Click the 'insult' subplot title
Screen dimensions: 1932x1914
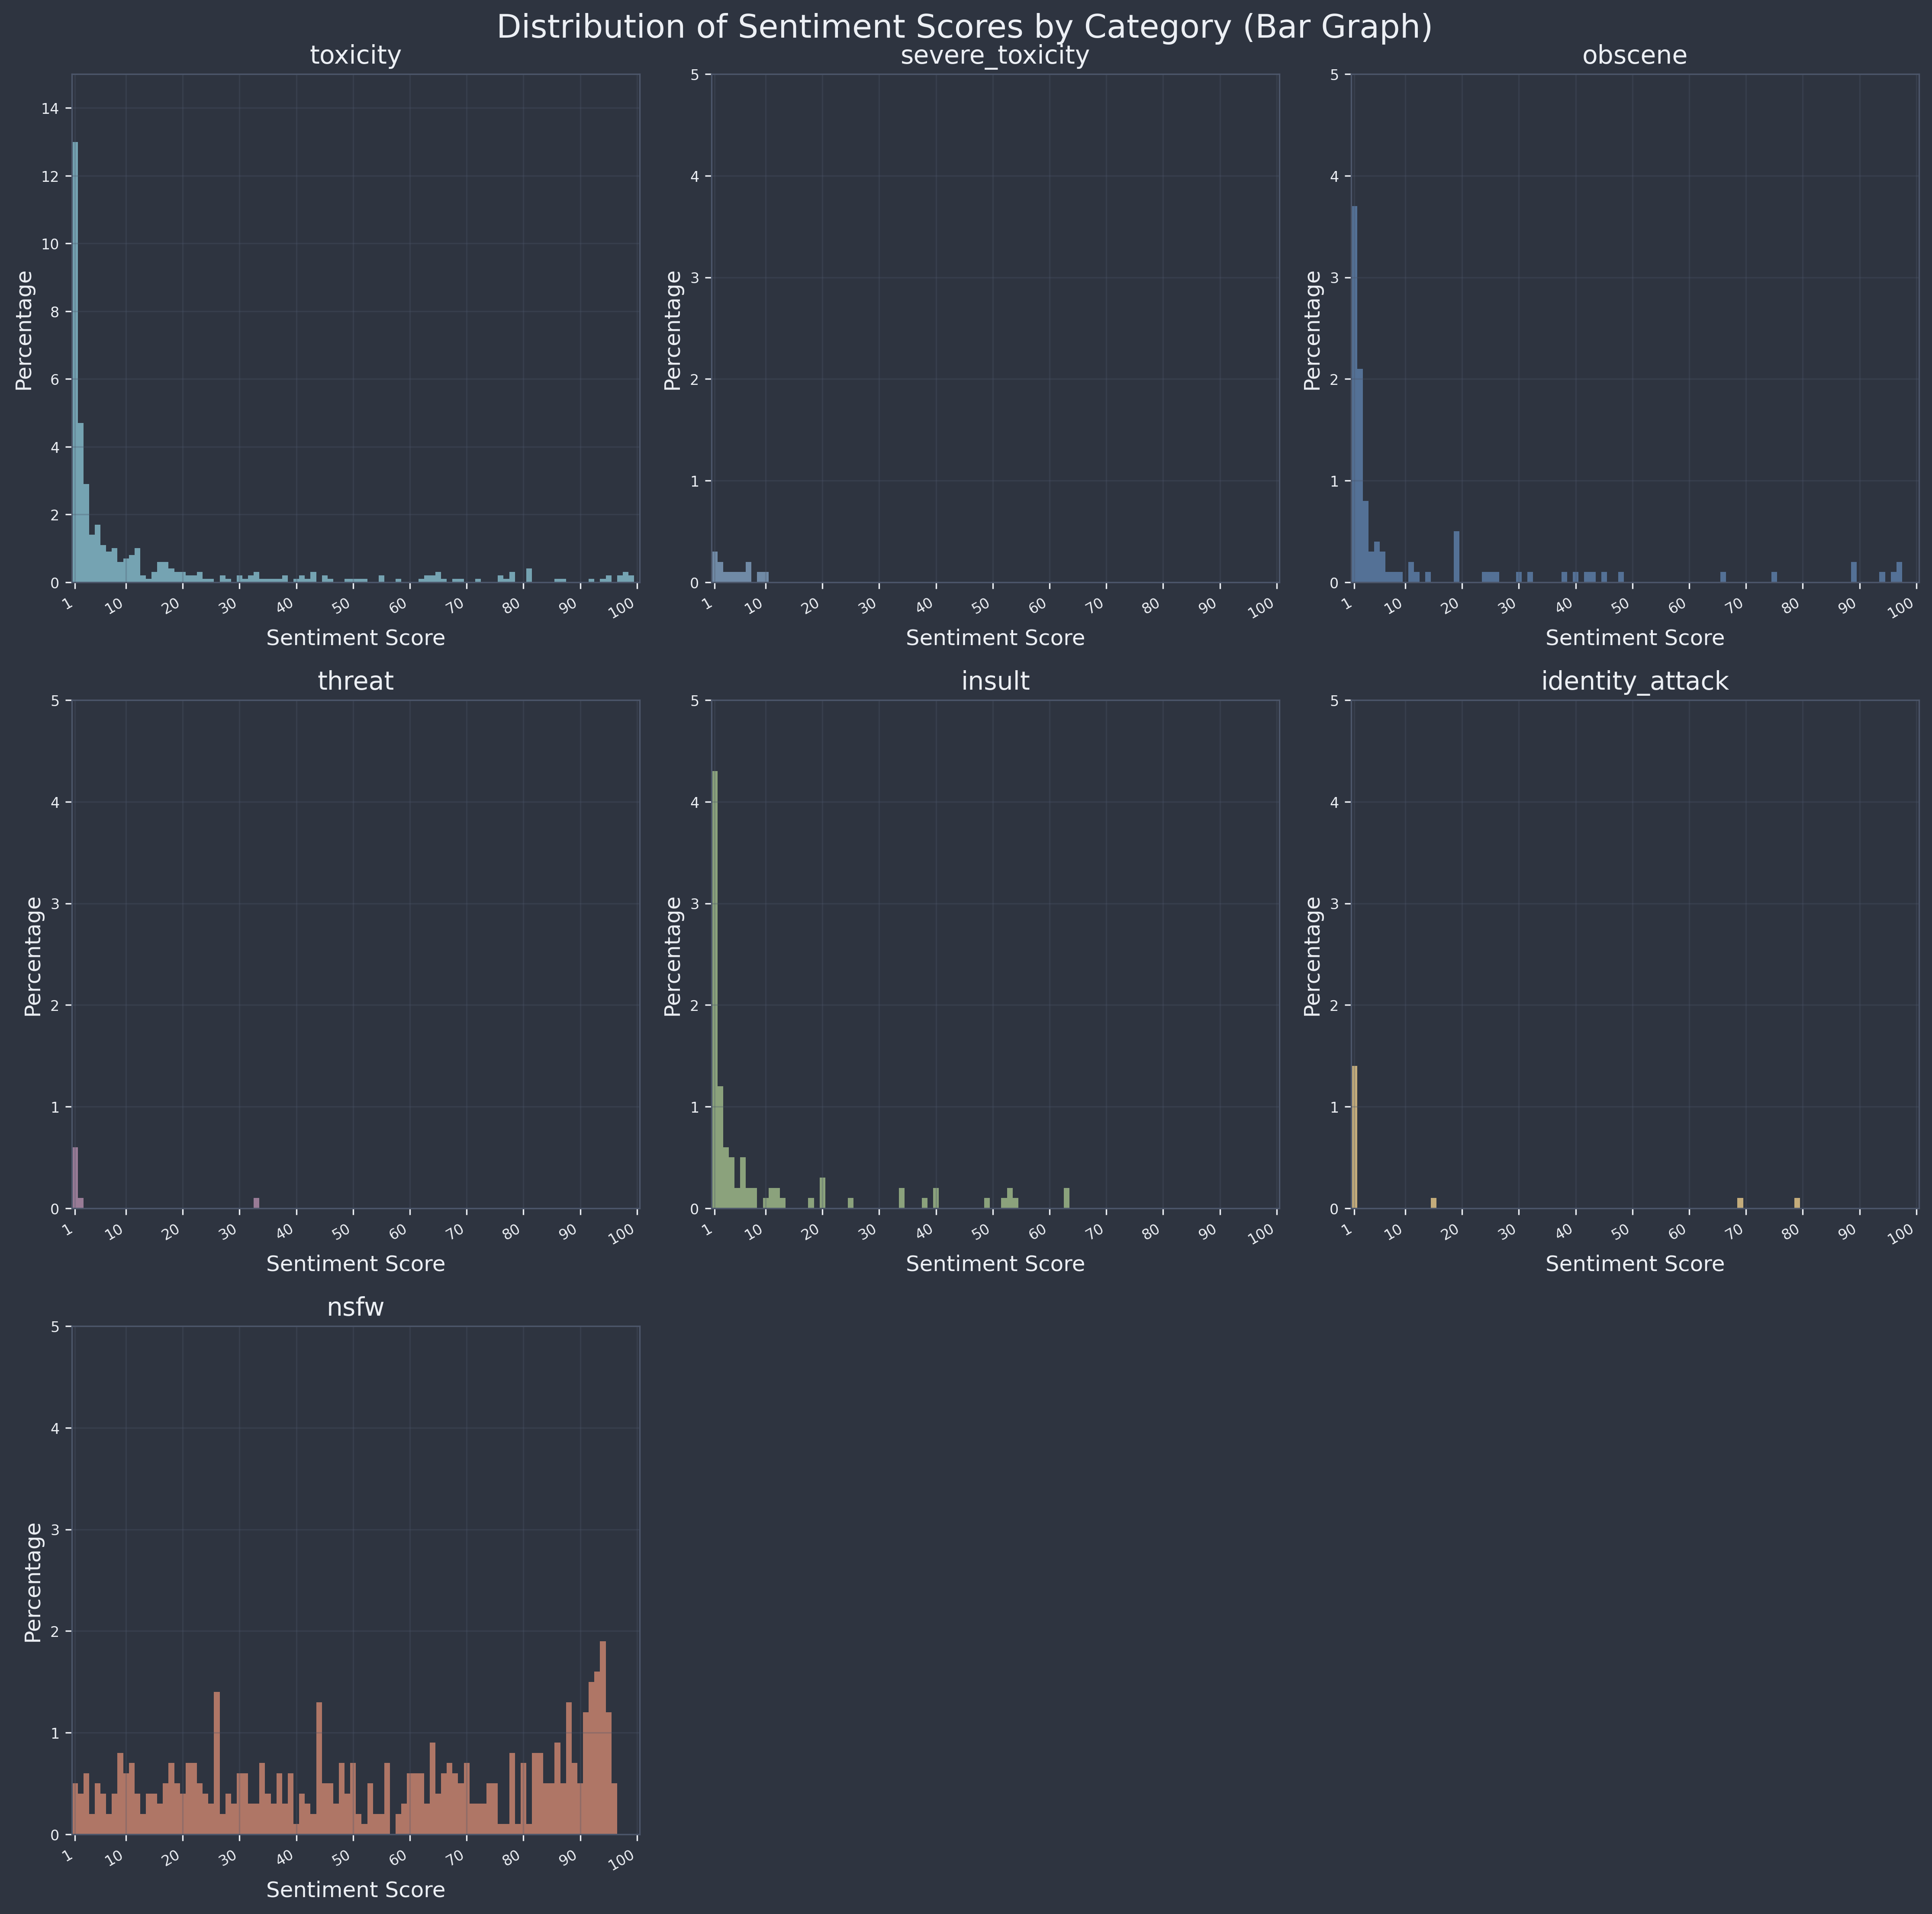pyautogui.click(x=995, y=682)
